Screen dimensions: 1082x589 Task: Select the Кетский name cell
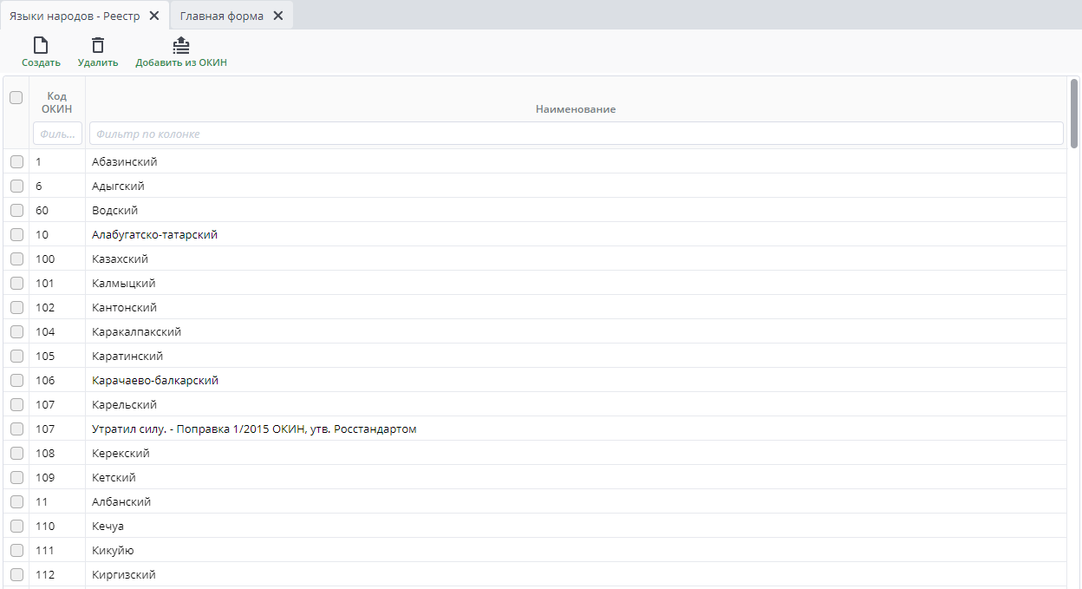pyautogui.click(x=576, y=477)
